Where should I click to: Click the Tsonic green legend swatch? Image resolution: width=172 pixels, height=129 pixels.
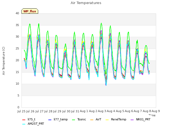[x=73, y=120]
